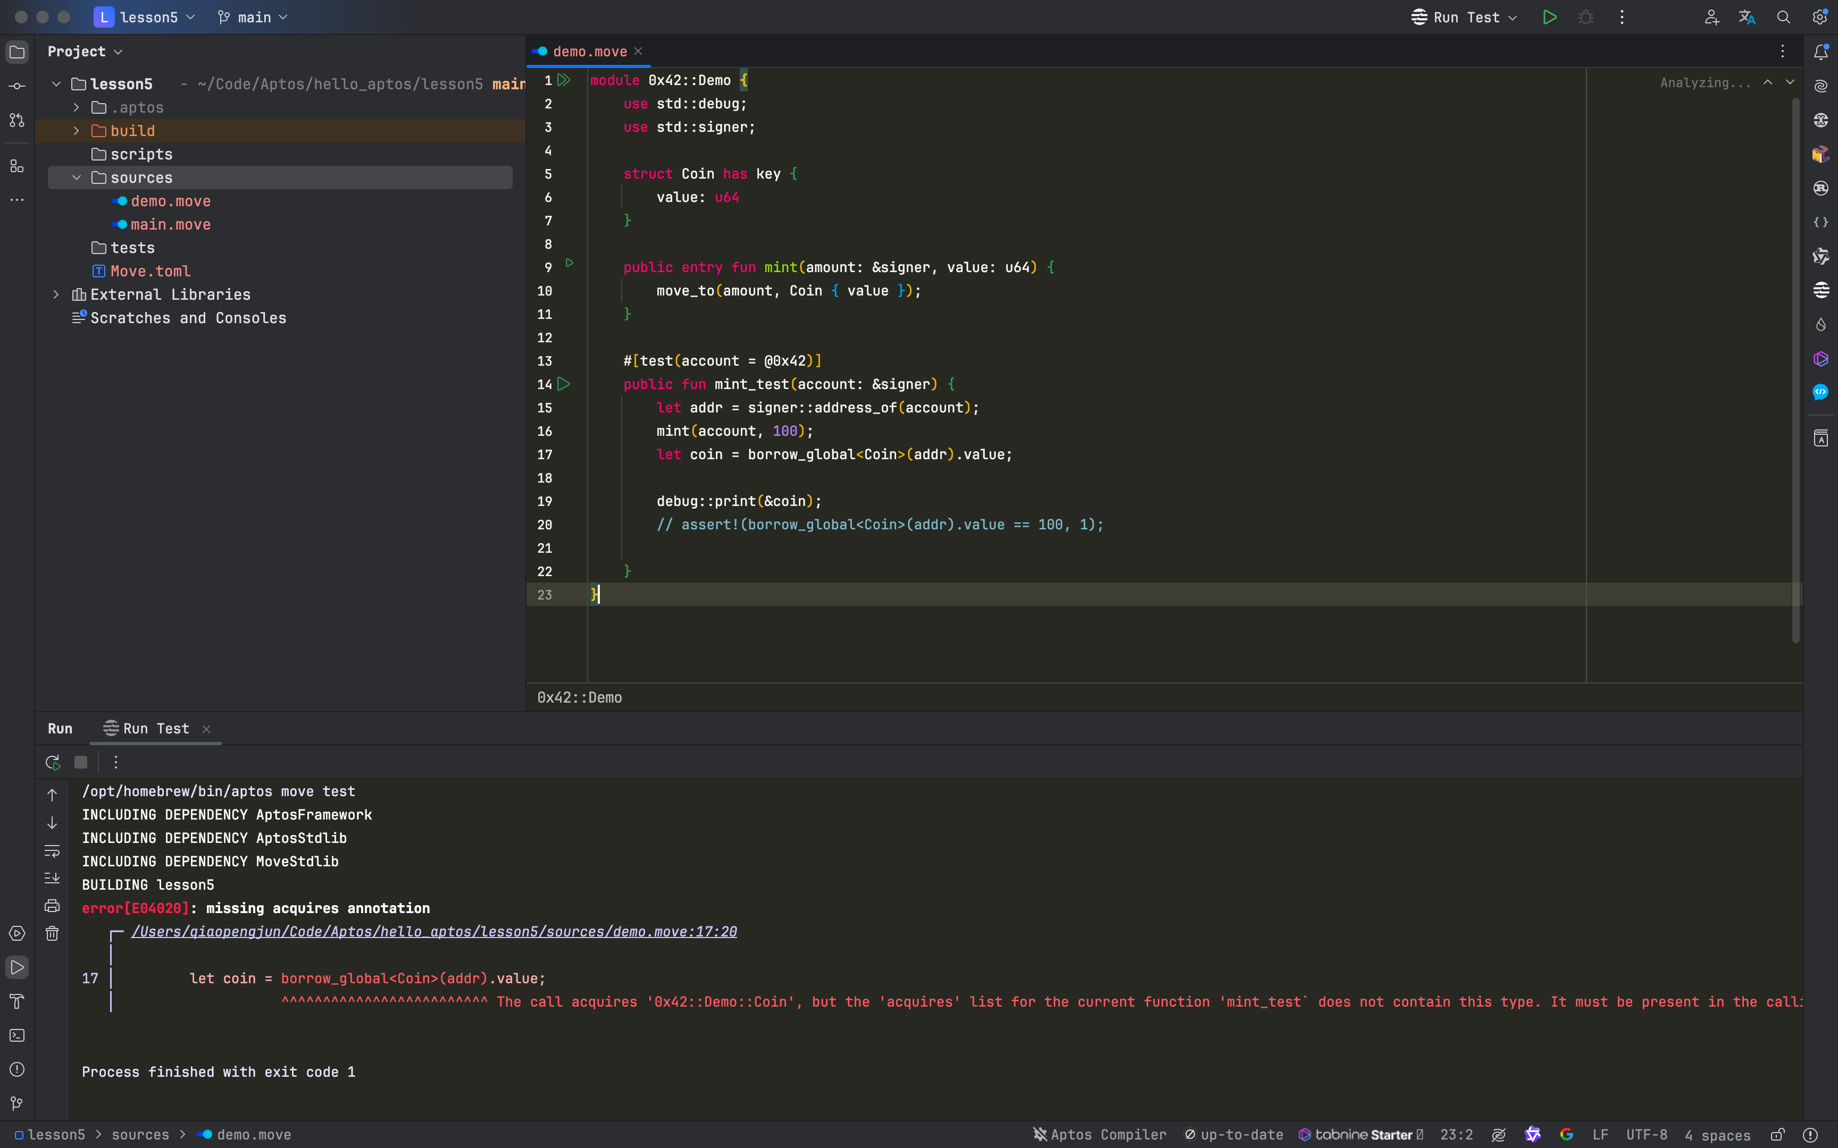
Task: Follow the demo.move:17:20 error link
Action: pyautogui.click(x=433, y=932)
